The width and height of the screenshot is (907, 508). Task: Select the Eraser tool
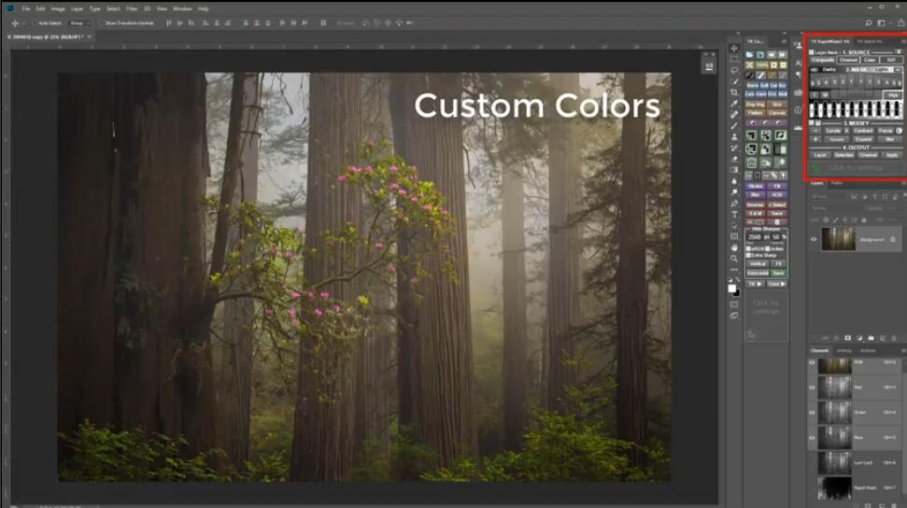[x=734, y=159]
